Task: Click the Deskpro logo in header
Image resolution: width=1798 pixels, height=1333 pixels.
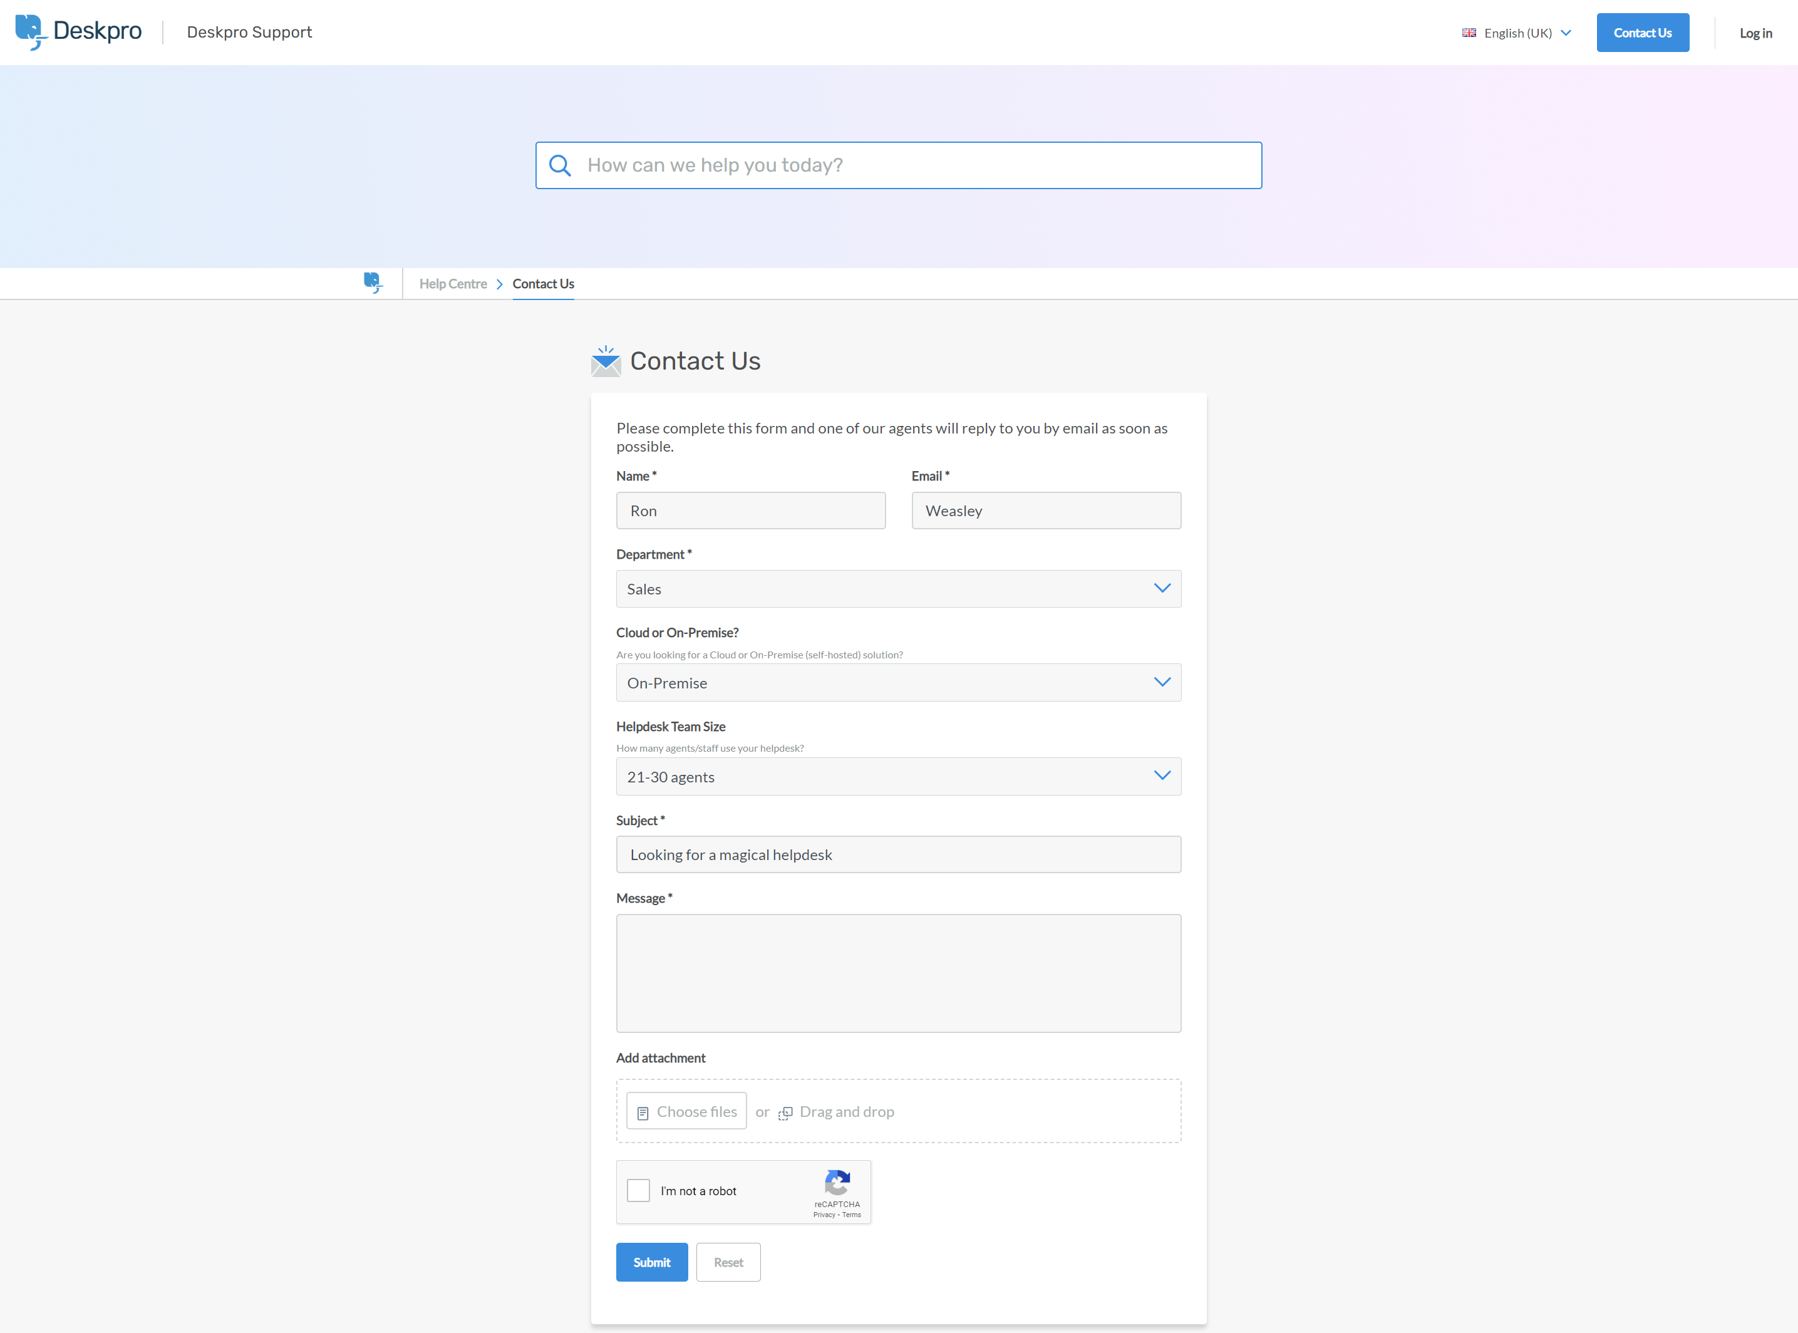Action: (78, 31)
